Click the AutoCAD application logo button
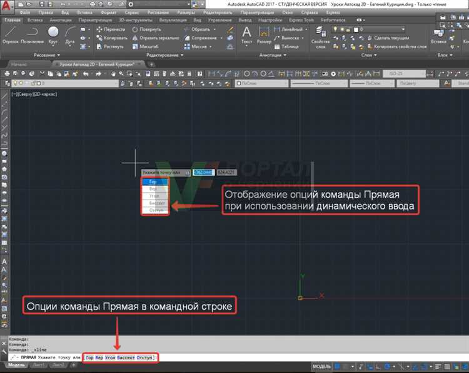469x373 pixels. [x=8, y=7]
